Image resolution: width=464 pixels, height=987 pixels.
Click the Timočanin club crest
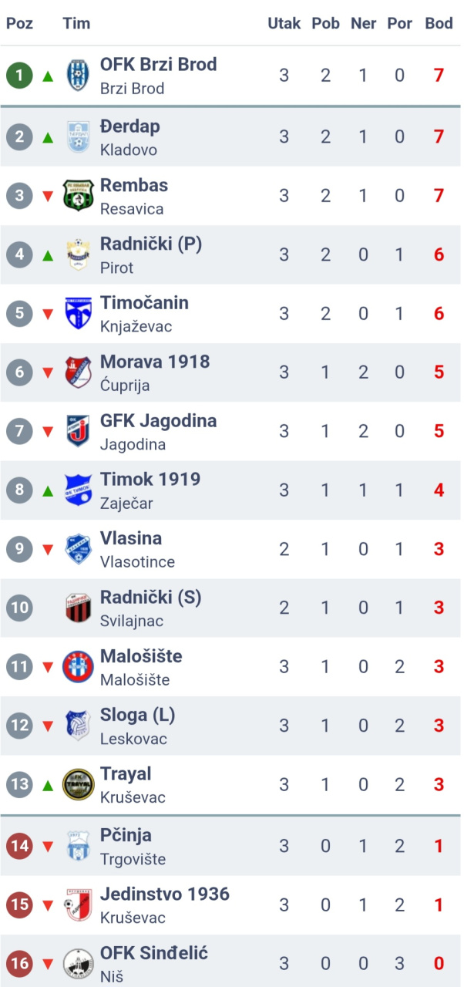tap(78, 313)
